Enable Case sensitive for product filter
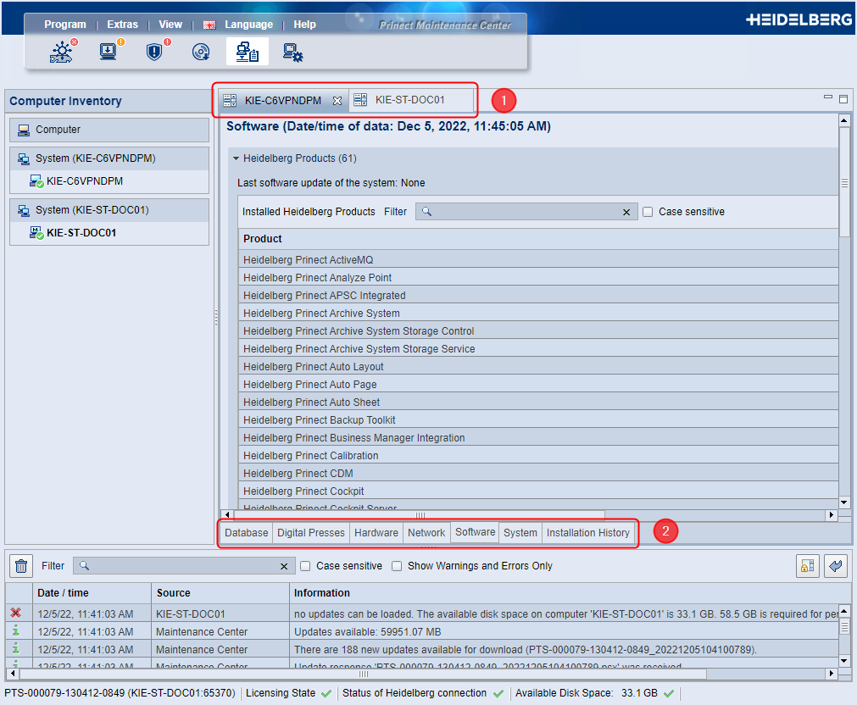Viewport: 857px width, 705px height. pos(648,212)
